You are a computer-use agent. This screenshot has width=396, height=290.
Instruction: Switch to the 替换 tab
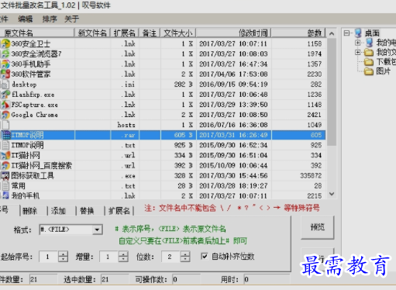point(87,211)
